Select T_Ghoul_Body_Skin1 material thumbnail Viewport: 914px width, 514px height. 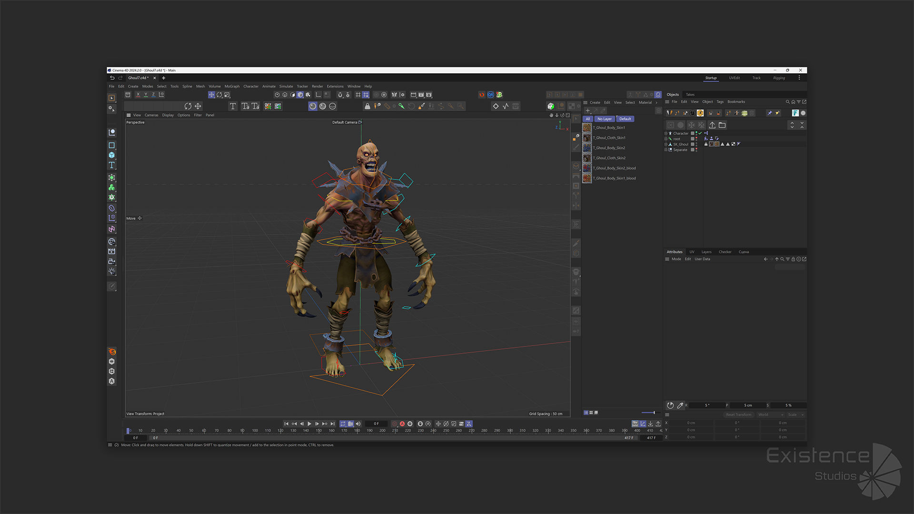point(587,128)
